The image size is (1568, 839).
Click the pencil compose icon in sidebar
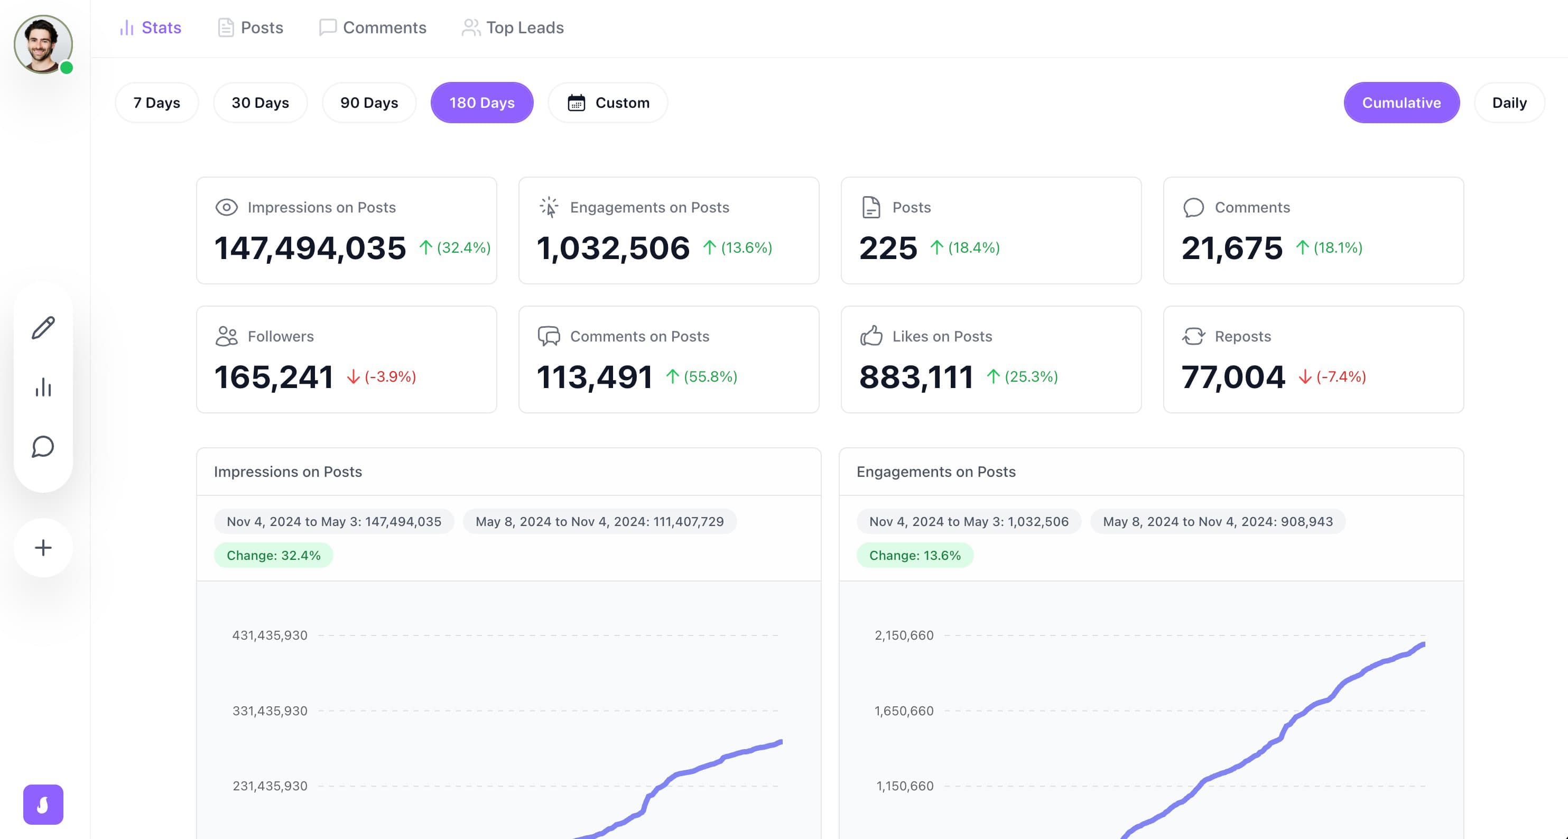[43, 328]
